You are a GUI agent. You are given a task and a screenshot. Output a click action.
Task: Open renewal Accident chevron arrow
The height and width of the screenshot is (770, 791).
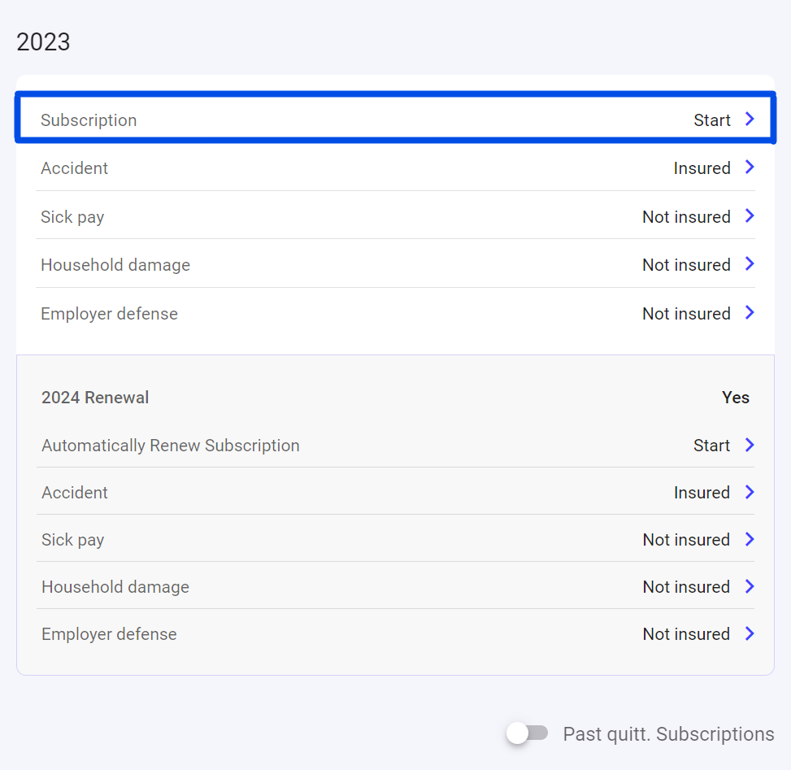pos(750,492)
